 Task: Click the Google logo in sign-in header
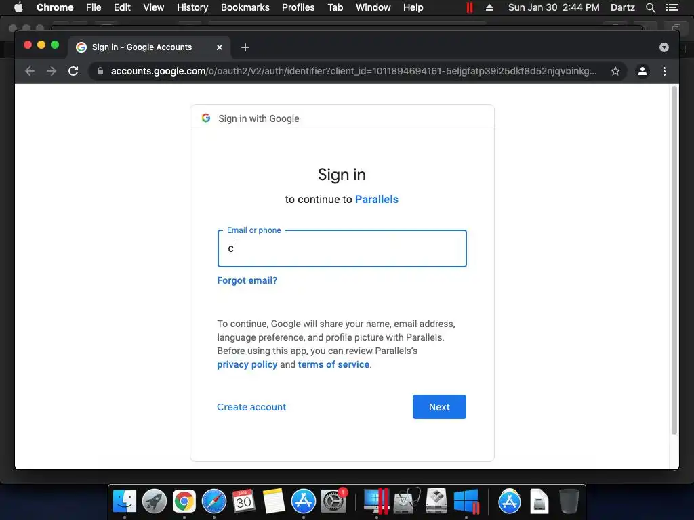(206, 118)
